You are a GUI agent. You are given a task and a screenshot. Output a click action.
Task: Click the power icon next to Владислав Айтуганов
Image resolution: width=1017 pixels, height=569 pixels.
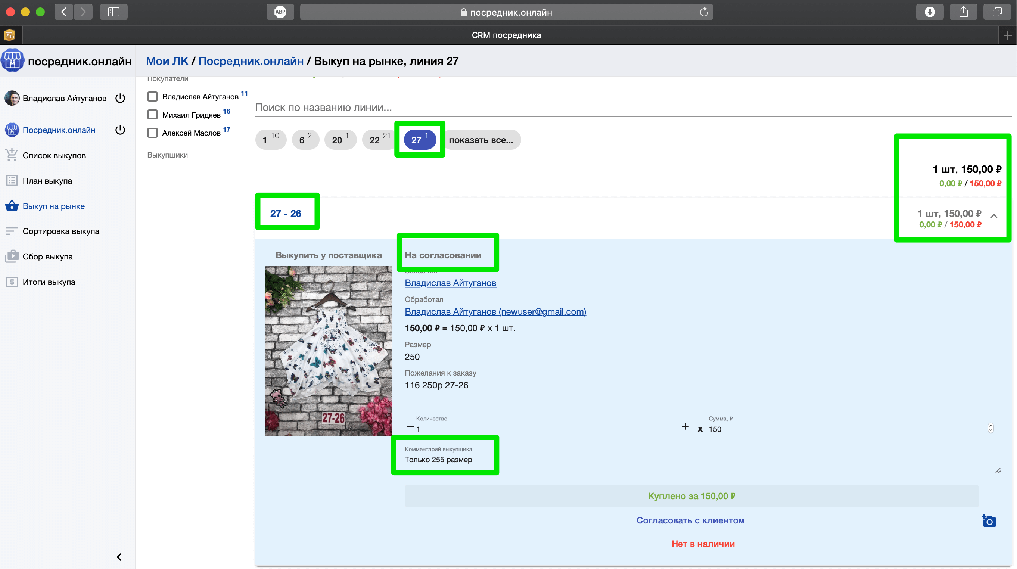coord(120,98)
